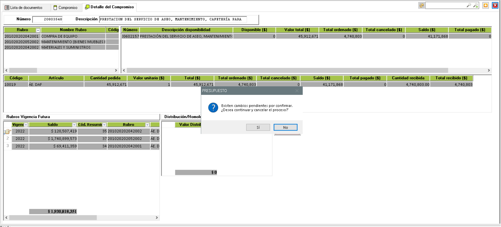
Task: Click the PRESTACIÓN DEL SERVICIO DE ASEO disponibilidad cell
Action: [x=186, y=36]
